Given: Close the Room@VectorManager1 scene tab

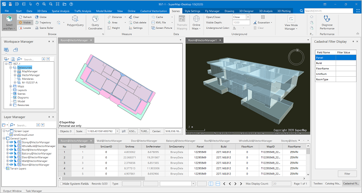Looking at the screenshot, I should coord(220,40).
